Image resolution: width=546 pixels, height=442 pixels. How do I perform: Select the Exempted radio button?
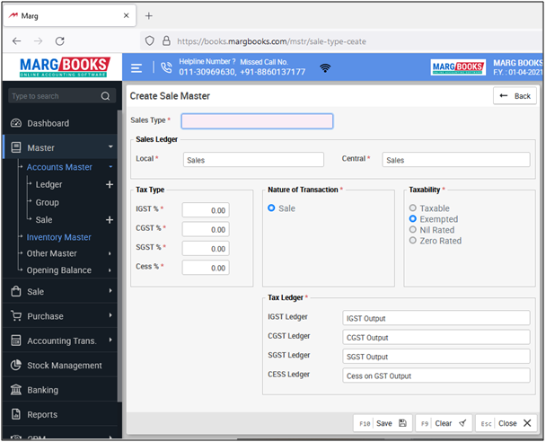pyautogui.click(x=412, y=218)
